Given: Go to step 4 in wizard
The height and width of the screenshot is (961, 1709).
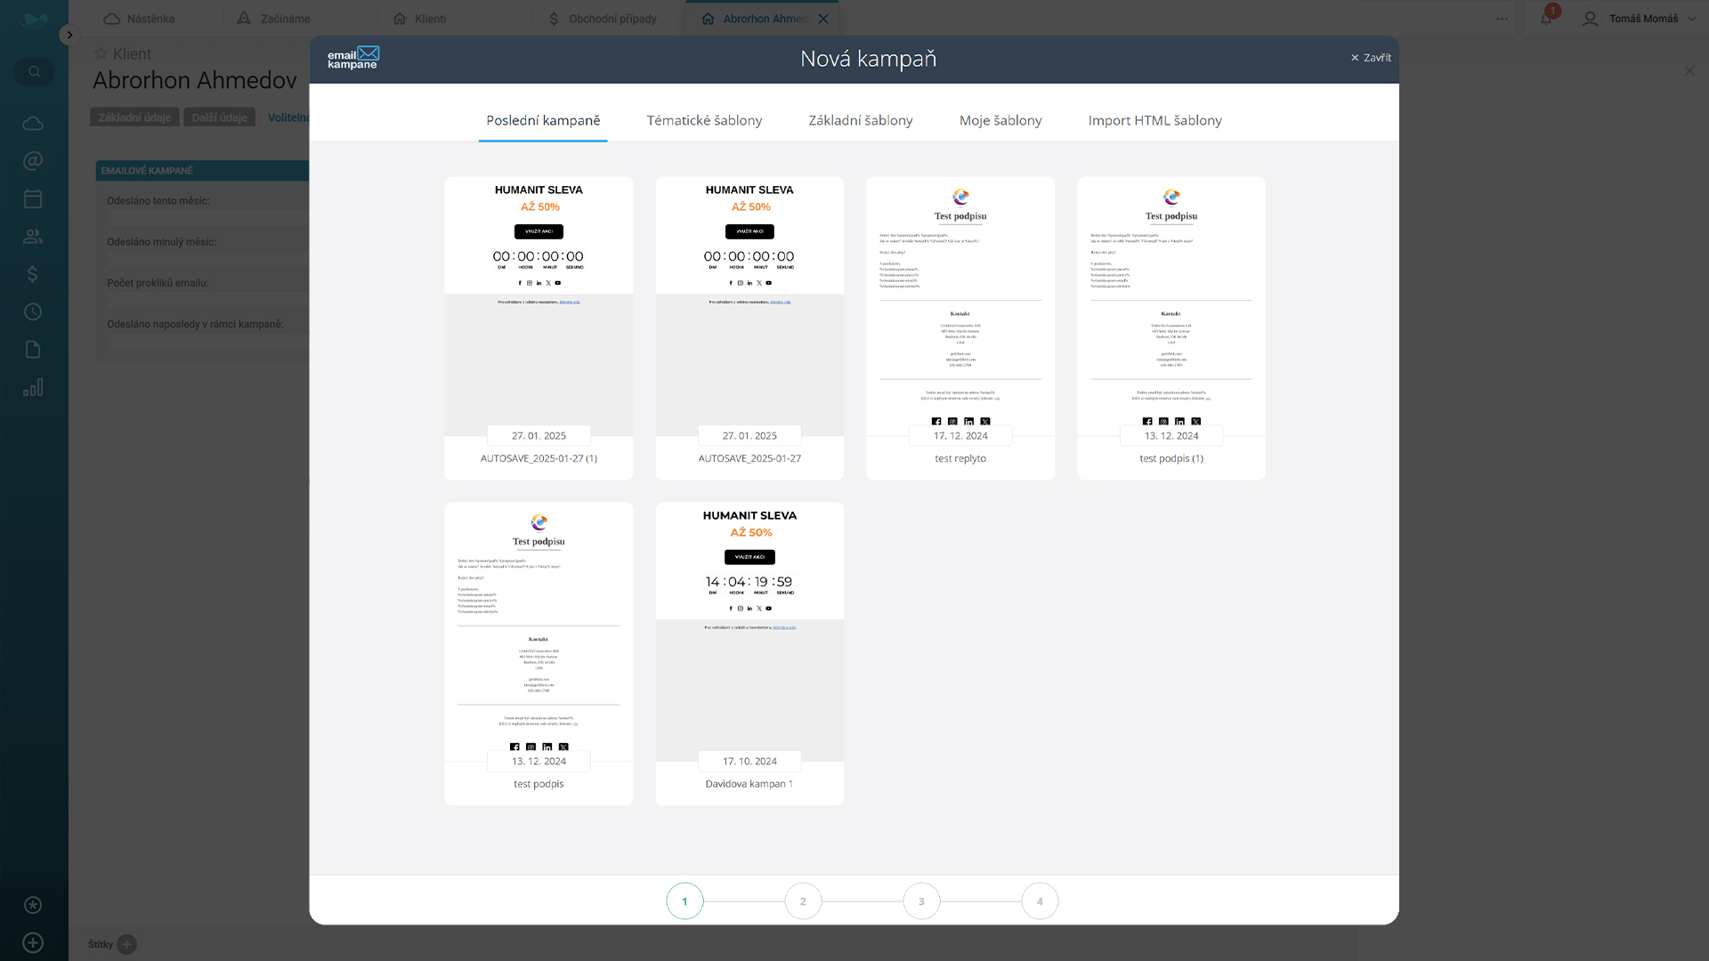Looking at the screenshot, I should (1040, 901).
